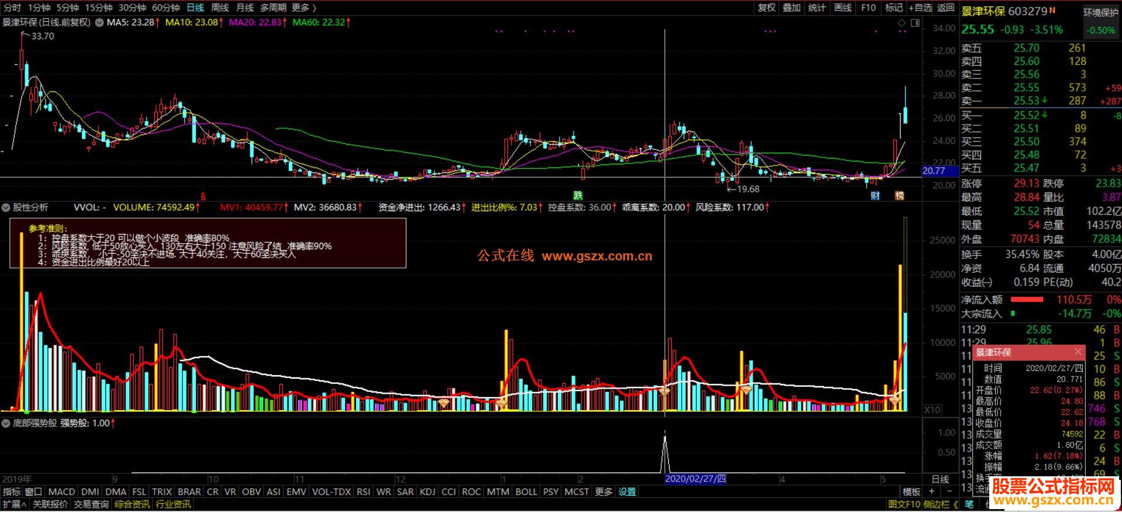The height and width of the screenshot is (512, 1122).
Task: Open the 股性分析 indicator dropdown circle
Action: pyautogui.click(x=6, y=207)
